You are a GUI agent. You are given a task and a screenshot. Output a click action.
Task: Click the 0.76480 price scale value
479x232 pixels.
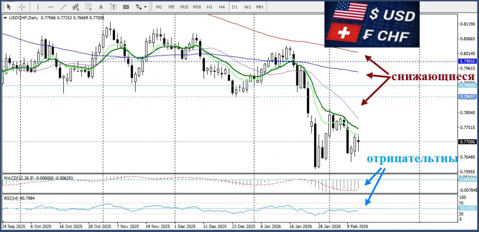tap(468, 157)
